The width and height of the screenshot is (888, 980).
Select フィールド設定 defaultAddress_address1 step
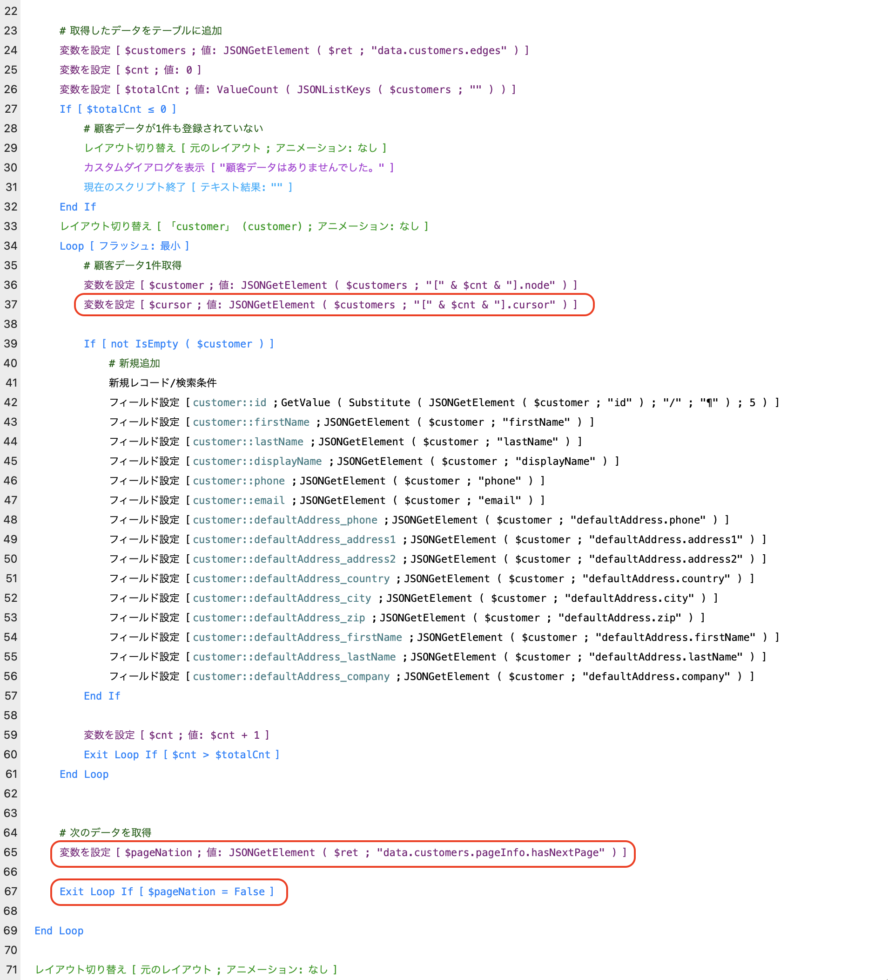(437, 539)
